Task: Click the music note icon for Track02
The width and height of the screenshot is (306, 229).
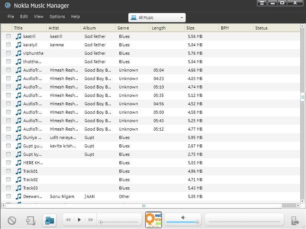Action: pyautogui.click(x=18, y=180)
